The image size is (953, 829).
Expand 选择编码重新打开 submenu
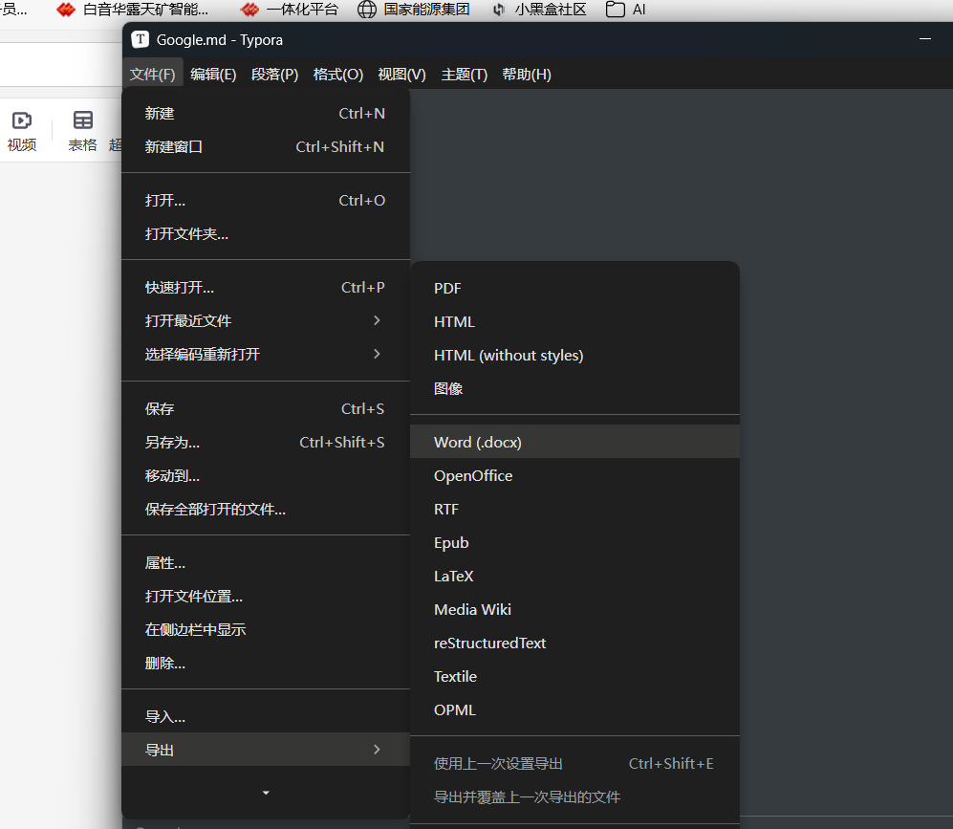266,355
